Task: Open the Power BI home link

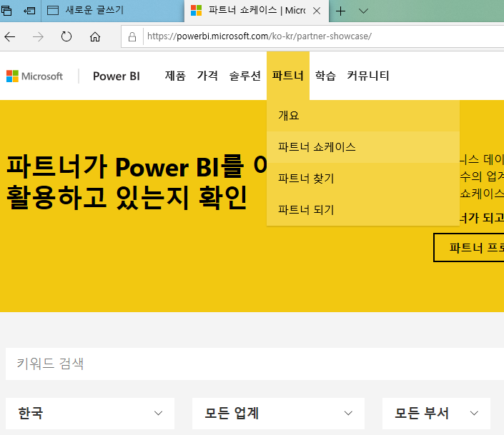Action: [x=117, y=76]
